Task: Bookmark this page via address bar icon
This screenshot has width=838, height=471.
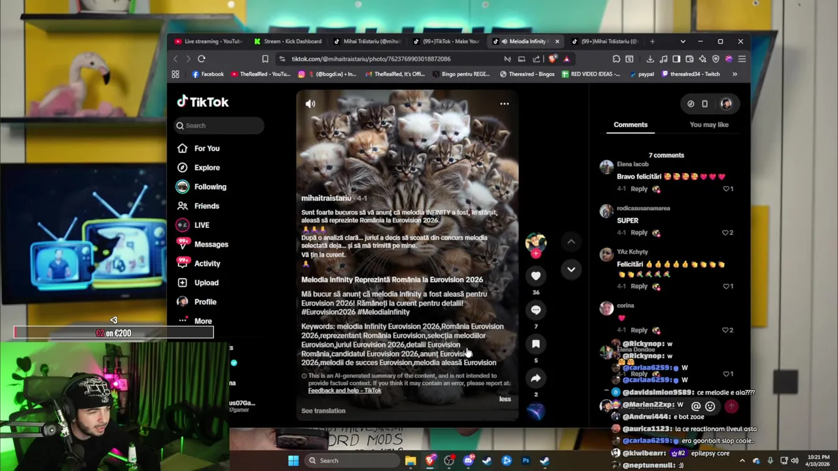Action: [265, 59]
